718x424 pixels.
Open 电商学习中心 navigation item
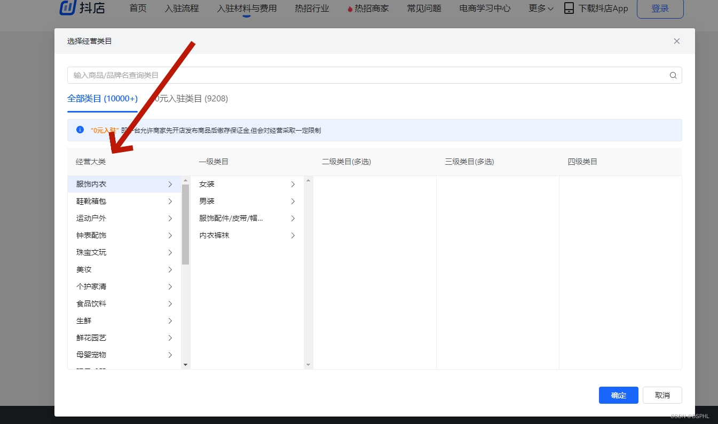pyautogui.click(x=485, y=9)
